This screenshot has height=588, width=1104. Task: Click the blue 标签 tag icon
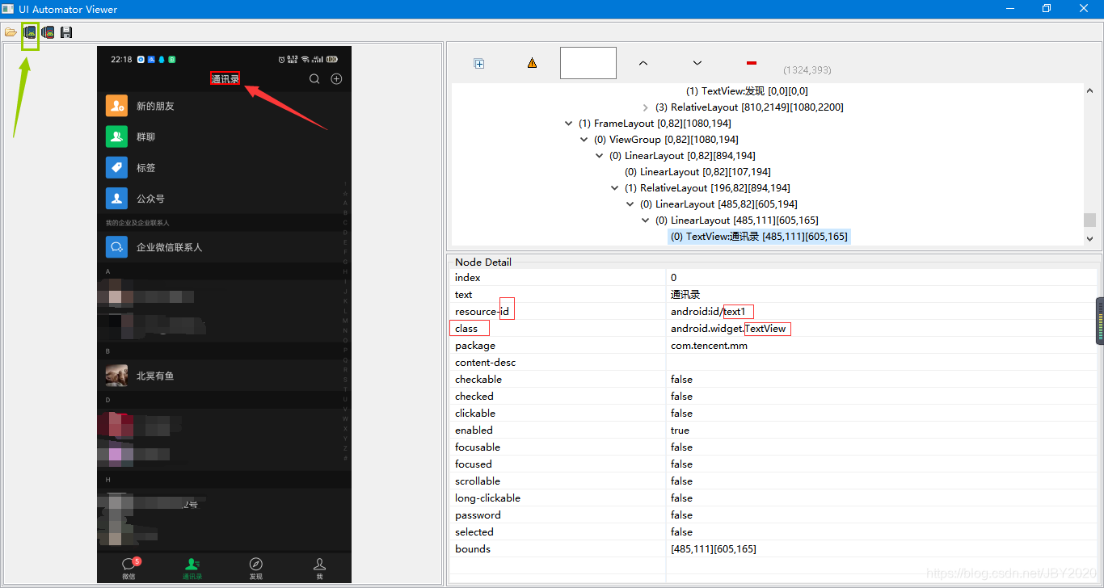(117, 167)
